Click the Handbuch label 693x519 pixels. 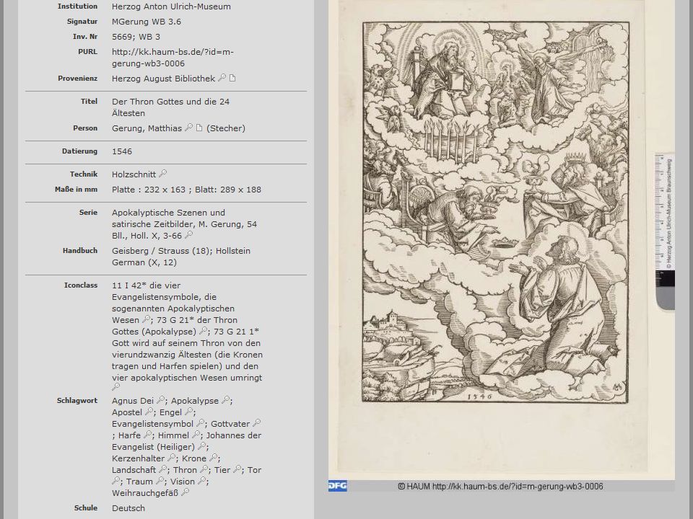tap(80, 250)
